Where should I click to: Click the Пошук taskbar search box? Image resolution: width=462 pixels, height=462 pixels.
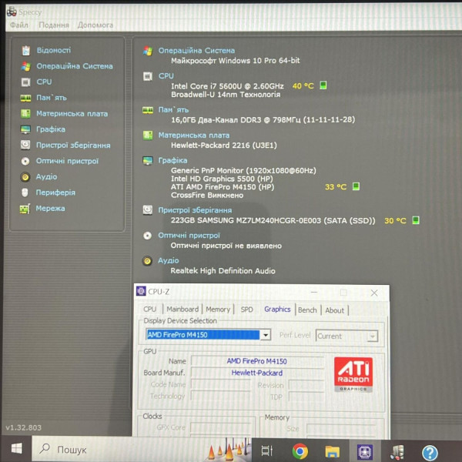click(x=142, y=450)
